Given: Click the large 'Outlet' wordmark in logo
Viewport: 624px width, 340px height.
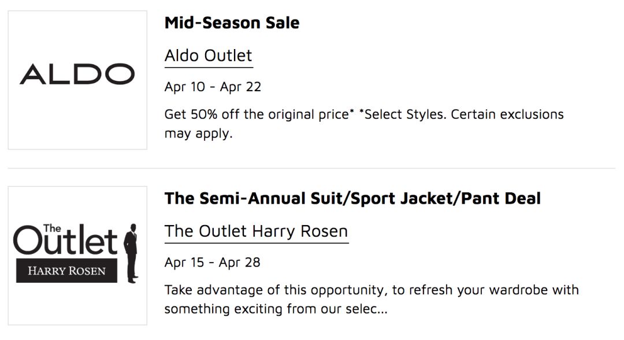Looking at the screenshot, I should (66, 240).
